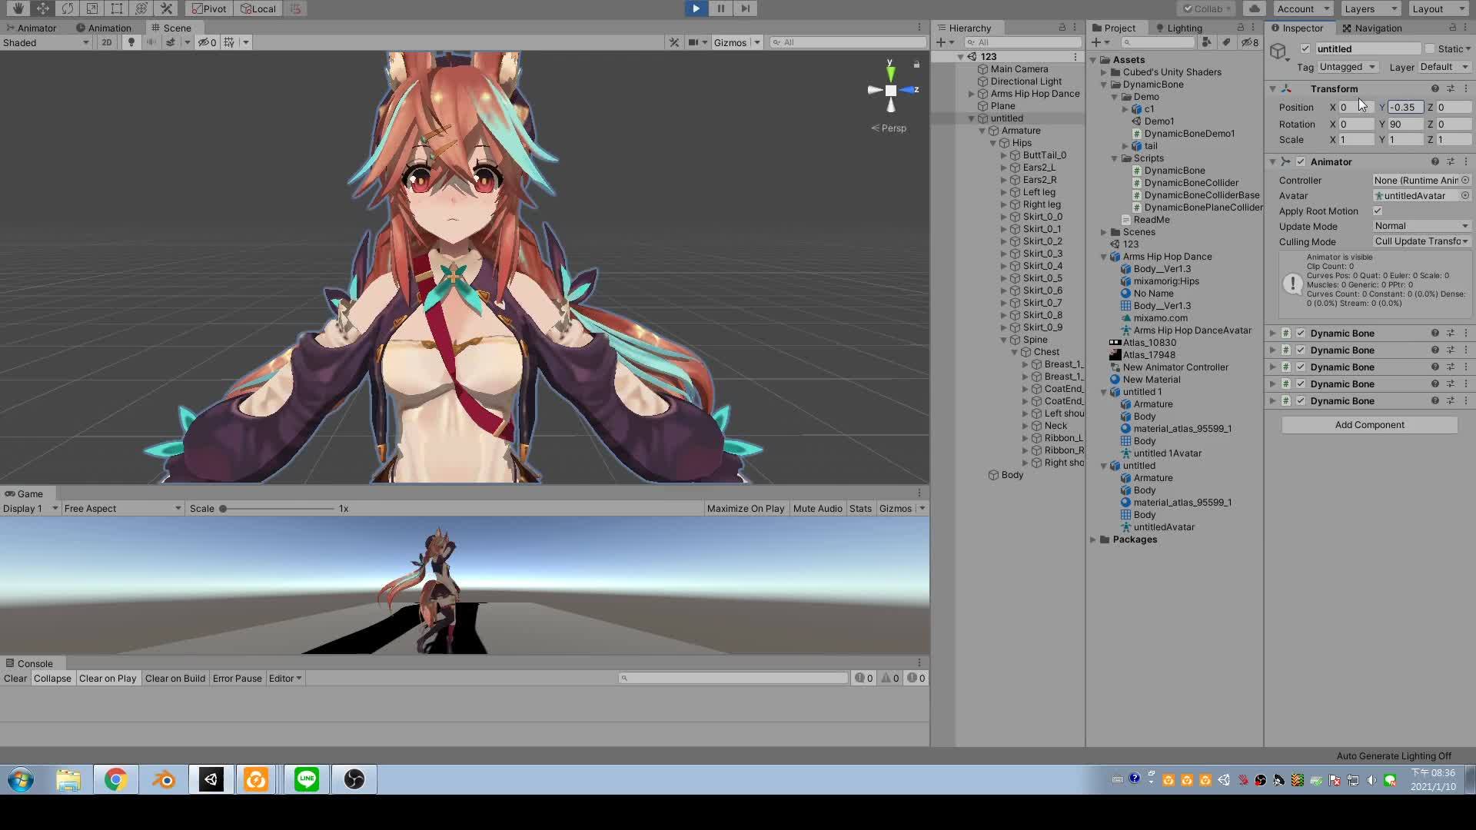Open scene camera settings icon
This screenshot has height=830, width=1476.
click(x=693, y=42)
